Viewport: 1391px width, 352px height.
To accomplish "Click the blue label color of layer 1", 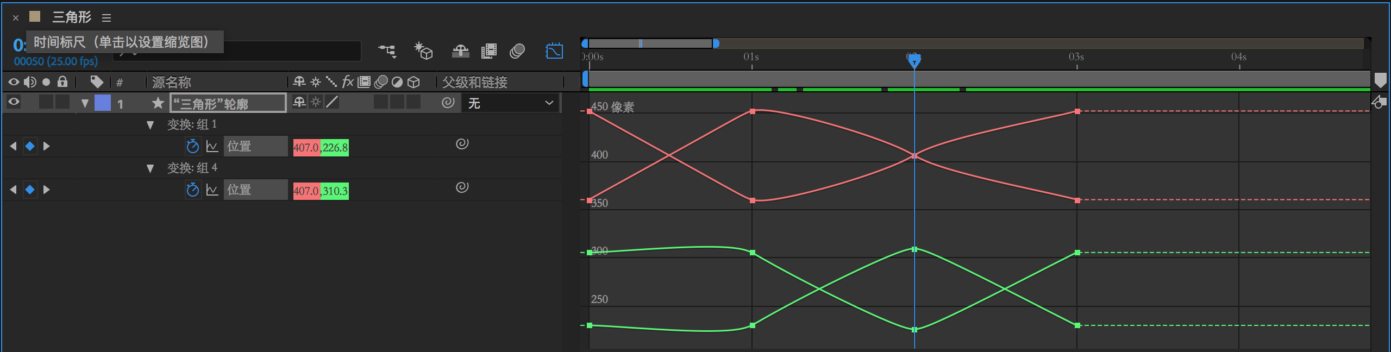I will 102,103.
